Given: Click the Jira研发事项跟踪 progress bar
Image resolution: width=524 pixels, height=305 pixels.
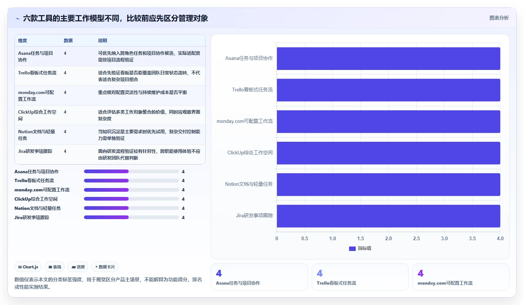Looking at the screenshot, I should [131, 217].
